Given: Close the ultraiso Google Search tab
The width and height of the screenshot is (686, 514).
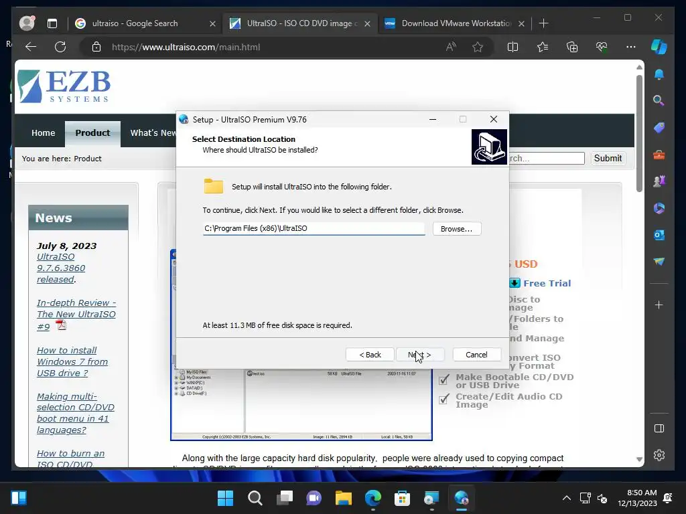Looking at the screenshot, I should 212,23.
